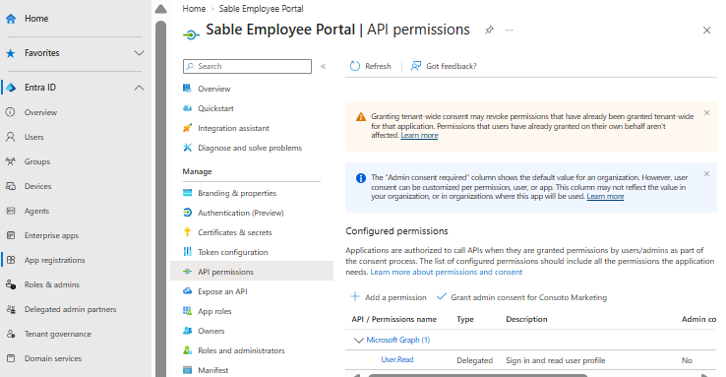This screenshot has height=377, width=726.
Task: Click the Domain services icon
Action: point(11,358)
